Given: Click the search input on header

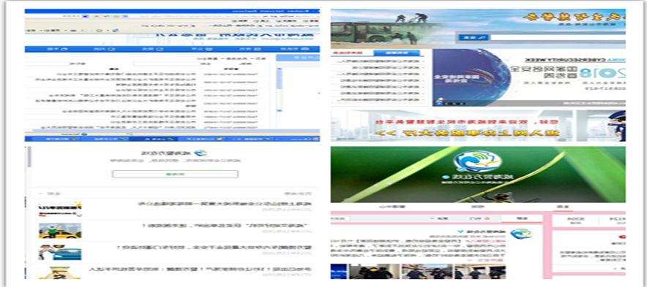Looking at the screenshot, I should click(557, 37).
